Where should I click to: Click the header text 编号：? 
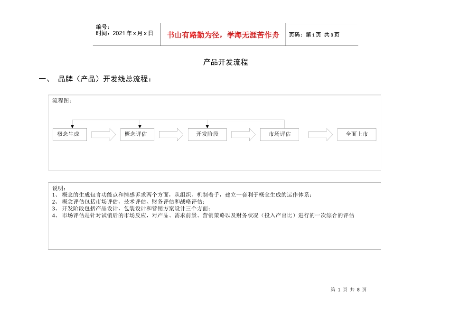pyautogui.click(x=103, y=27)
